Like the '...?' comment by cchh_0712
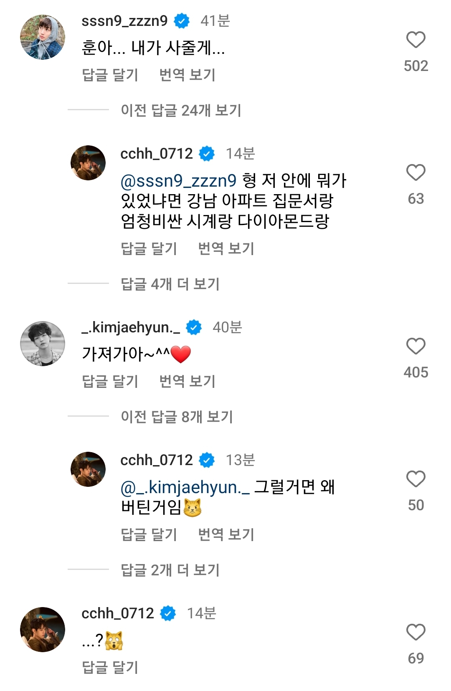This screenshot has height=691, width=451. point(416,633)
